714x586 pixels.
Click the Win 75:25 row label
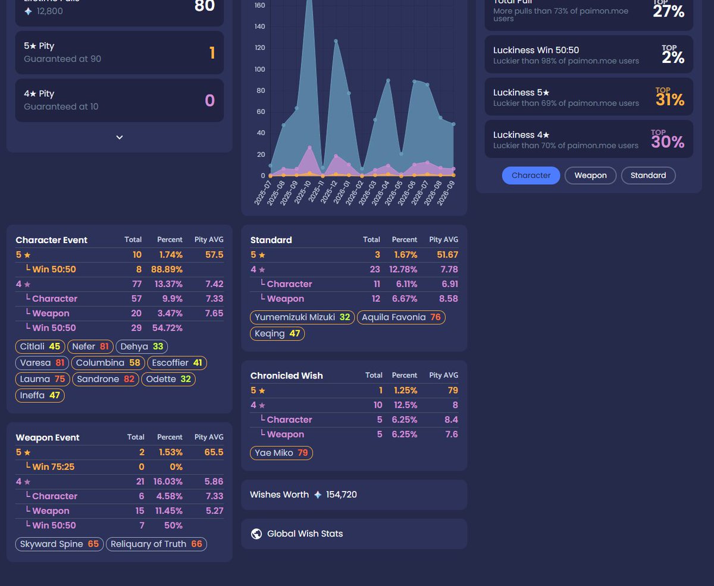coord(54,467)
